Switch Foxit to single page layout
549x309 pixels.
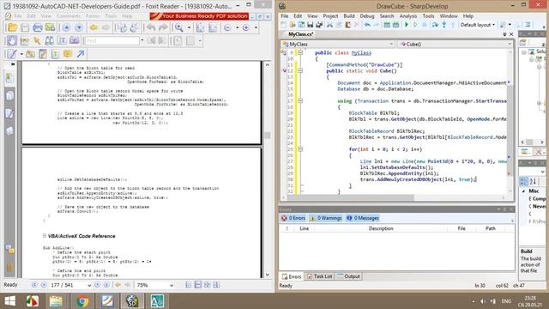click(x=189, y=285)
